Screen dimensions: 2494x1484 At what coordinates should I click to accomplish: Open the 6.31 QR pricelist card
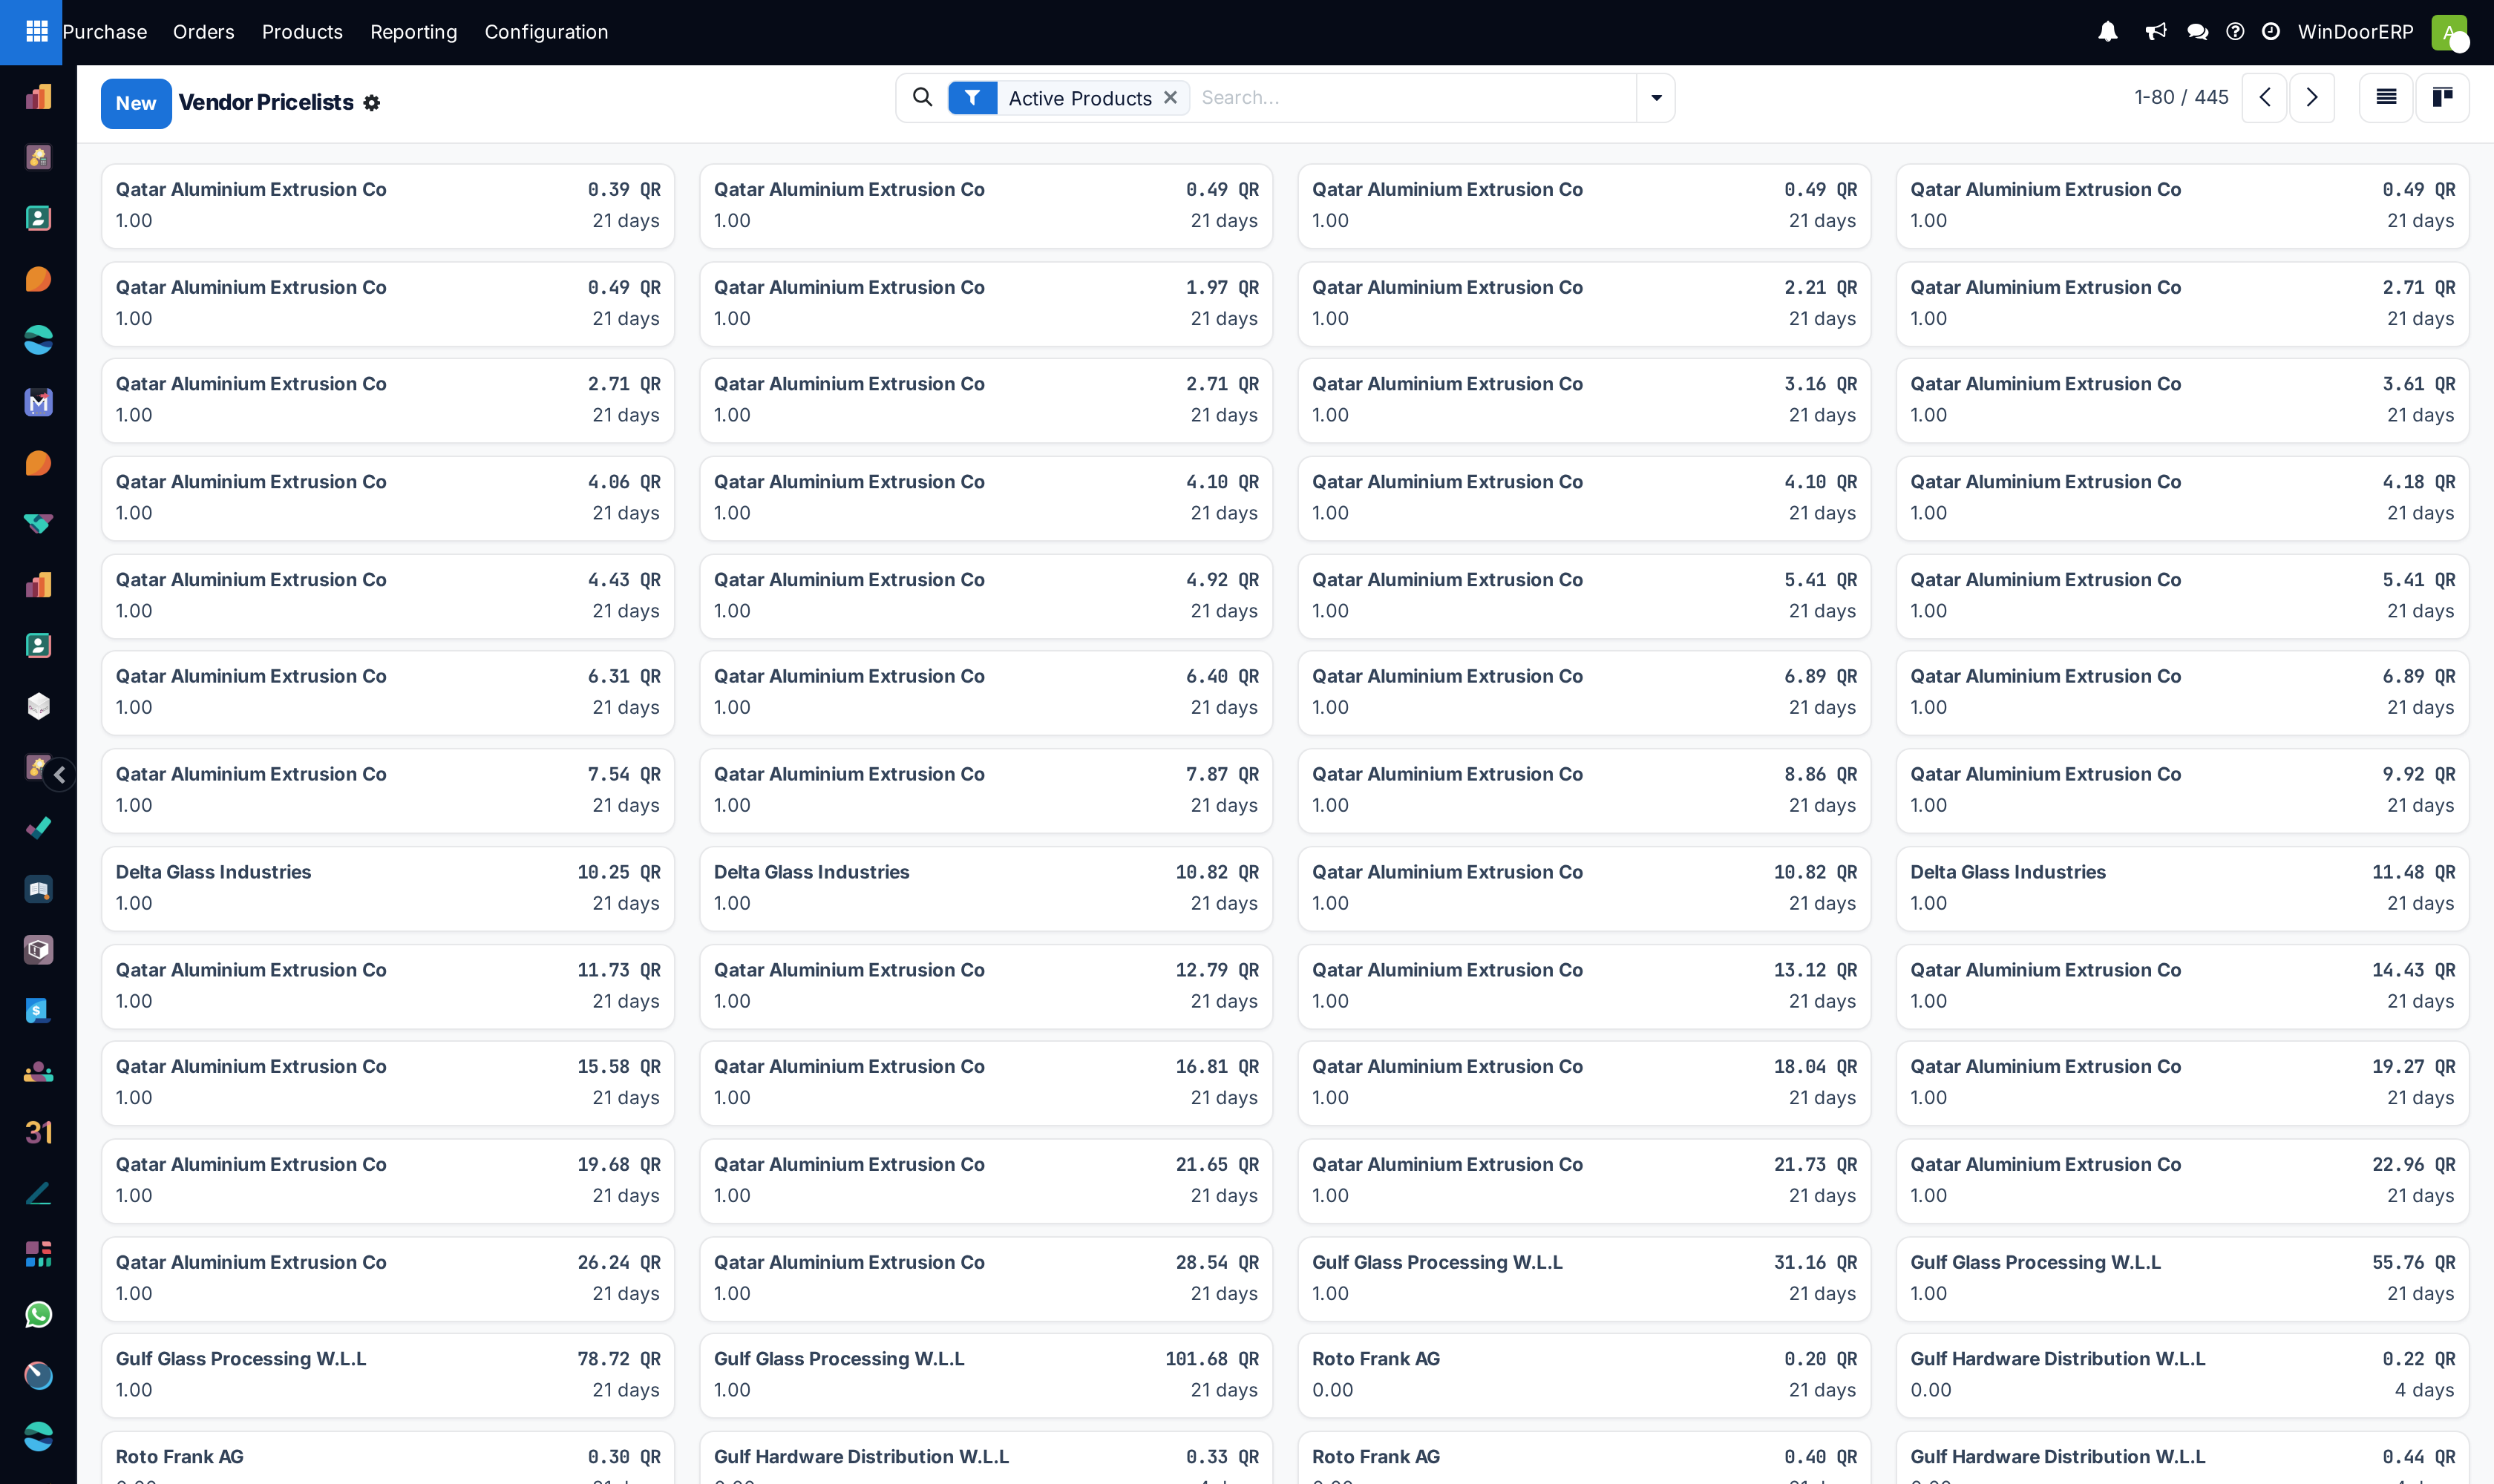pos(387,693)
